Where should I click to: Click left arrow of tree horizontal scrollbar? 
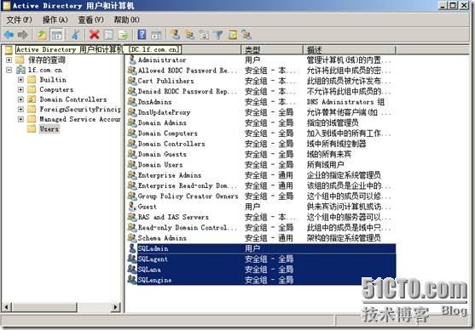(6, 308)
